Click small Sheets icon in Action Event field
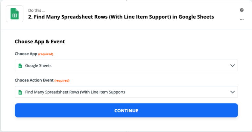Screen dimensions: 252x132 tap(20, 92)
